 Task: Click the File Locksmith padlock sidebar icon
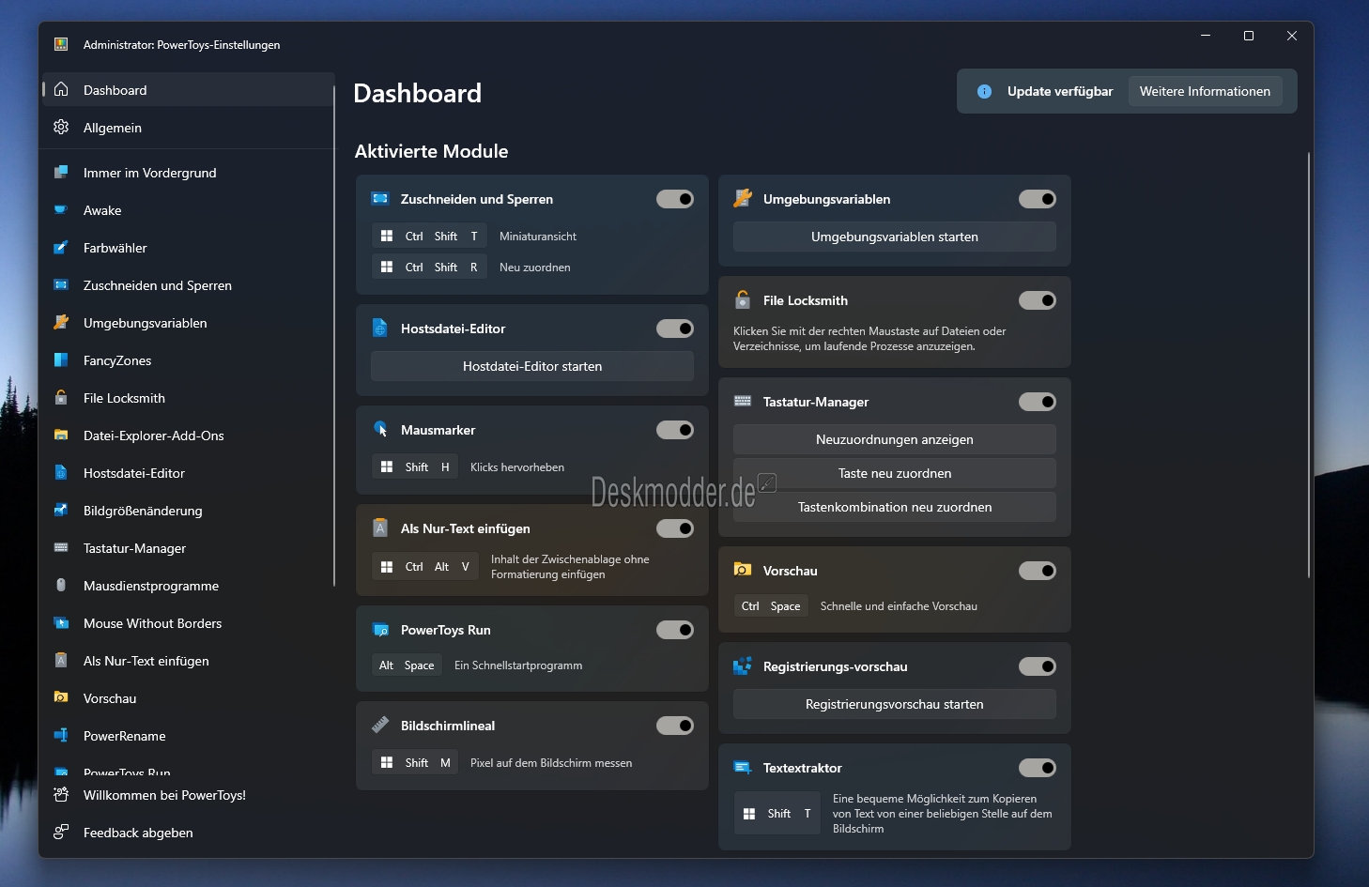61,397
